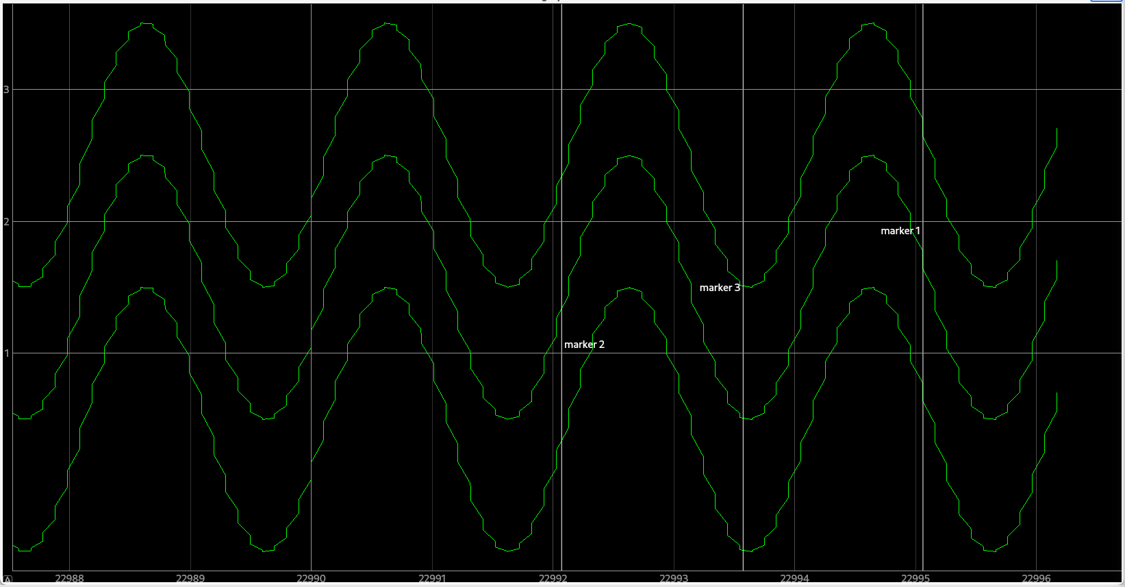Click y-axis tick label 1

[x=7, y=353]
